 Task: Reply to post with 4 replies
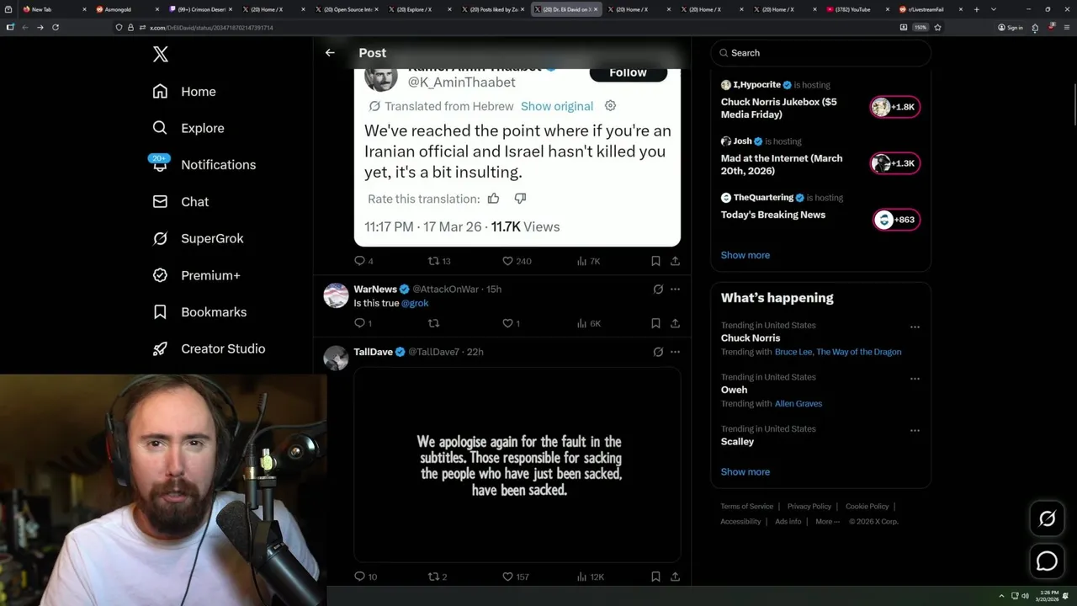[x=363, y=261]
